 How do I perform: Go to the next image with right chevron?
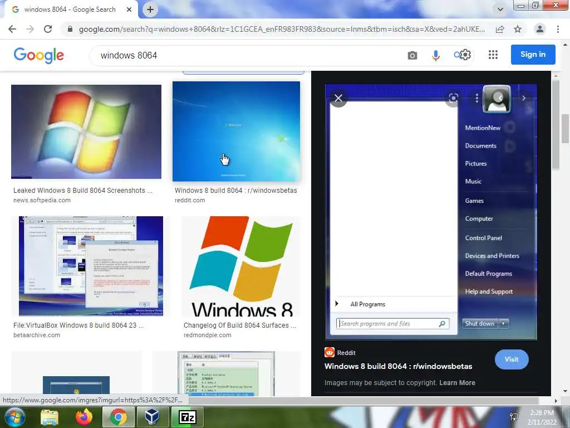(x=523, y=98)
